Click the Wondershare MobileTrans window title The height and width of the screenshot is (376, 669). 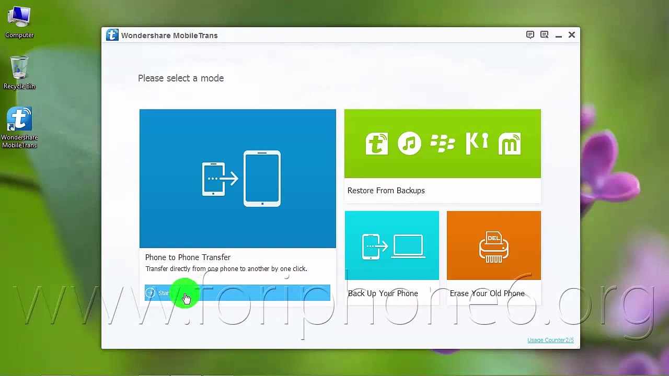coord(169,36)
